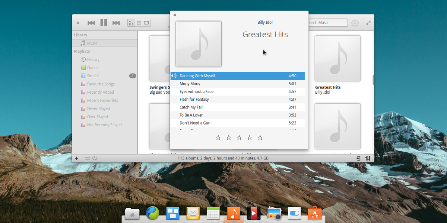Screen dimensions: 447x223
Task: Pause the current playback
Action: click(104, 23)
